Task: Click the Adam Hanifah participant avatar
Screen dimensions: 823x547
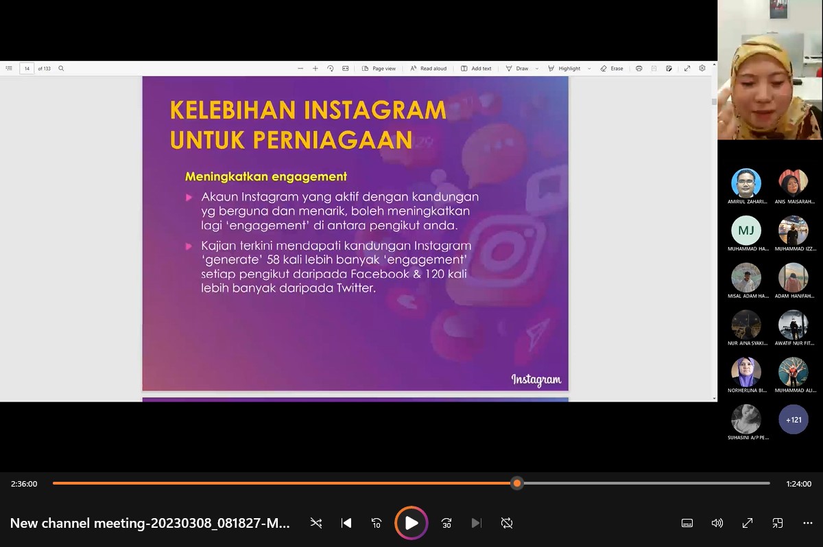Action: pyautogui.click(x=794, y=278)
